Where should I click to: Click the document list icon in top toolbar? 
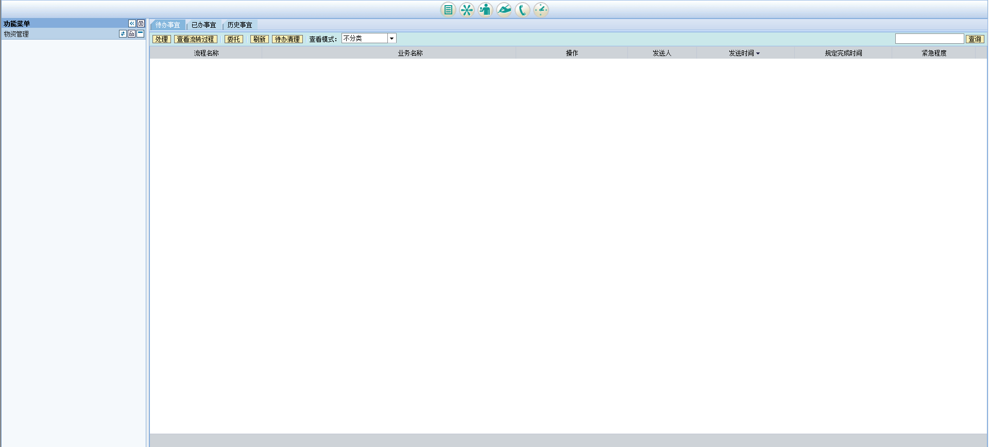pyautogui.click(x=448, y=10)
